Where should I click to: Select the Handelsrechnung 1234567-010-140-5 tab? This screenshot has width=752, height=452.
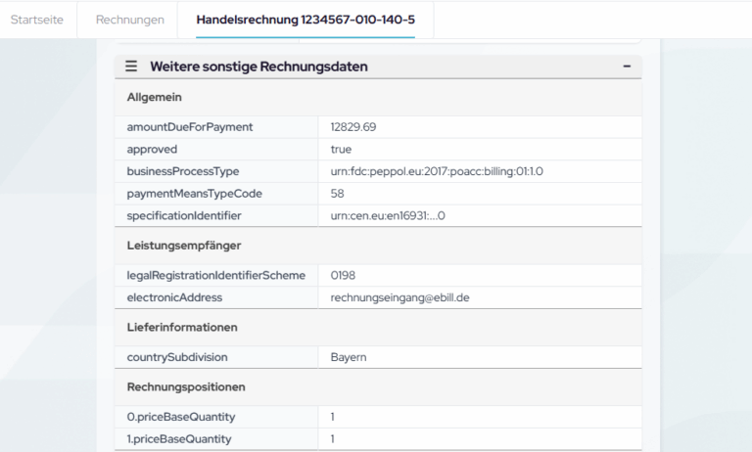pyautogui.click(x=305, y=20)
